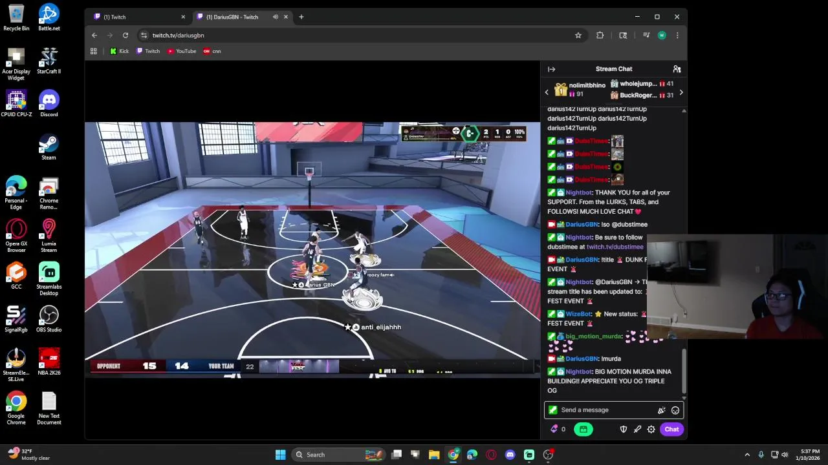The width and height of the screenshot is (828, 465).
Task: Open the Twitch bookmark
Action: tap(148, 51)
